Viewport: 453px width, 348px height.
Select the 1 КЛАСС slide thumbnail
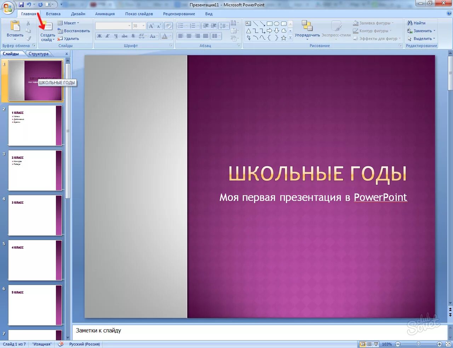(x=35, y=126)
